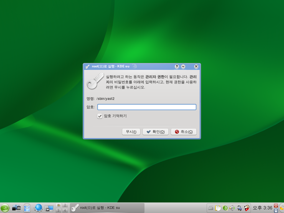Switch to virtual desktop 4 in the pager
Screen dimensions: 284x213
pyautogui.click(x=65, y=210)
